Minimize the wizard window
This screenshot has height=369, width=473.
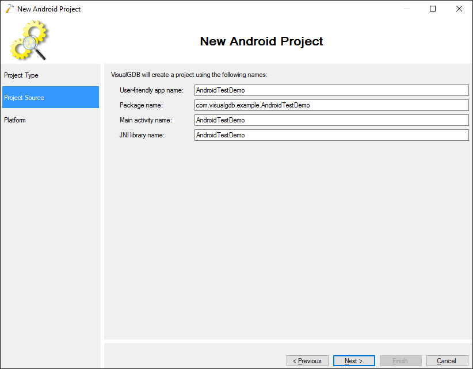(x=407, y=9)
